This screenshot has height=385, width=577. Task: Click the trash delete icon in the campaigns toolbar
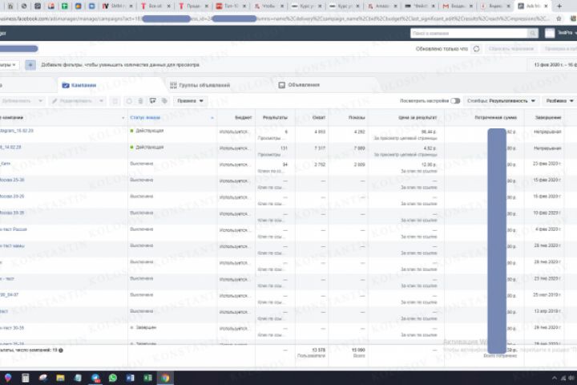[x=140, y=101]
